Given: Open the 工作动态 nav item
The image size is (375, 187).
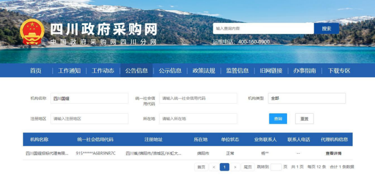Looking at the screenshot, I should 103,71.
